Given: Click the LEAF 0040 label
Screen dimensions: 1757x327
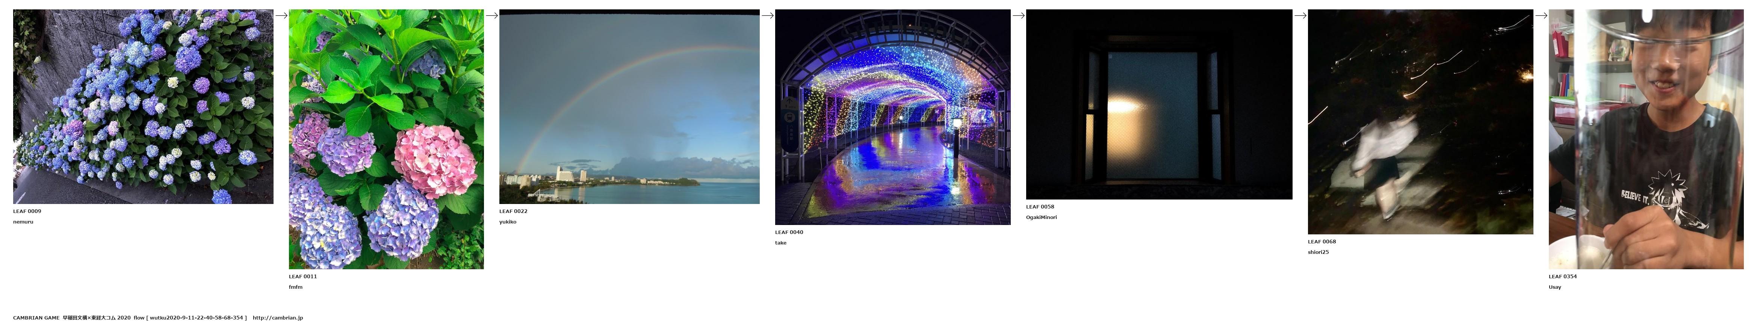Looking at the screenshot, I should point(789,232).
